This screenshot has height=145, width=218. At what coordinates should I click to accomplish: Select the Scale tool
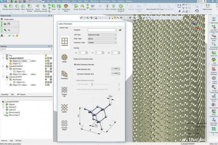coord(54,7)
